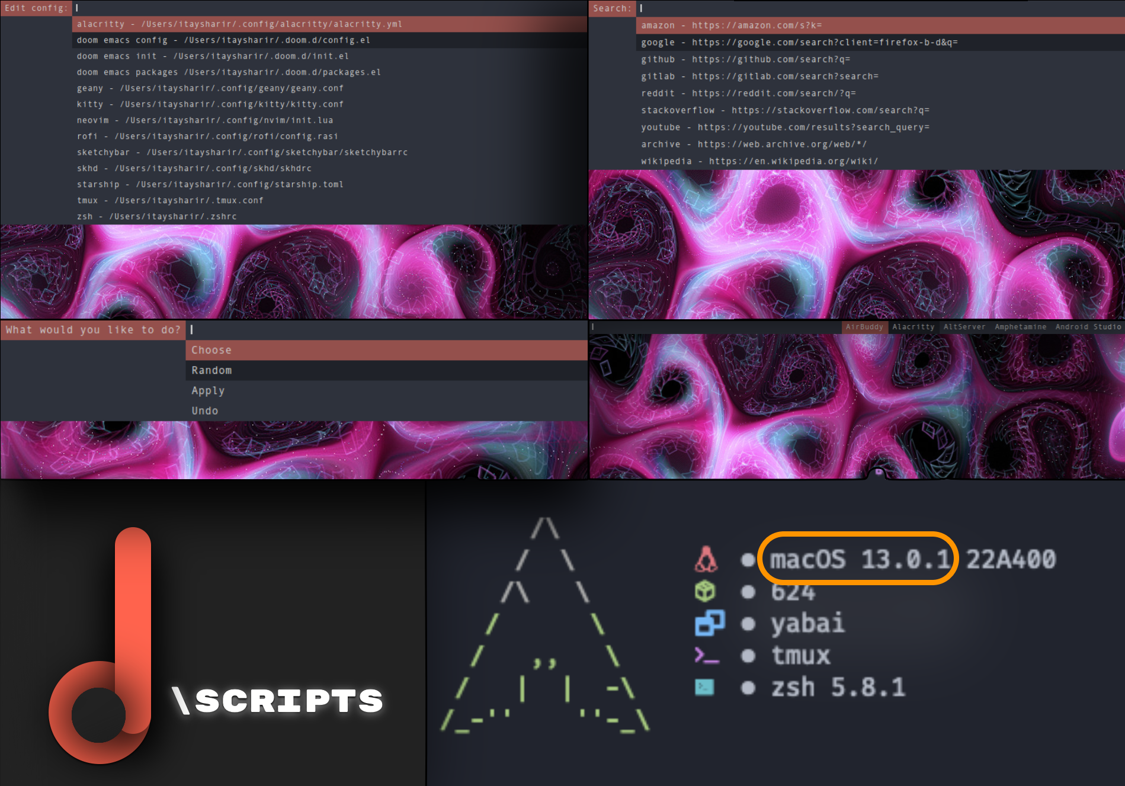
Task: Select the AirBuddy app entry
Action: pyautogui.click(x=864, y=327)
